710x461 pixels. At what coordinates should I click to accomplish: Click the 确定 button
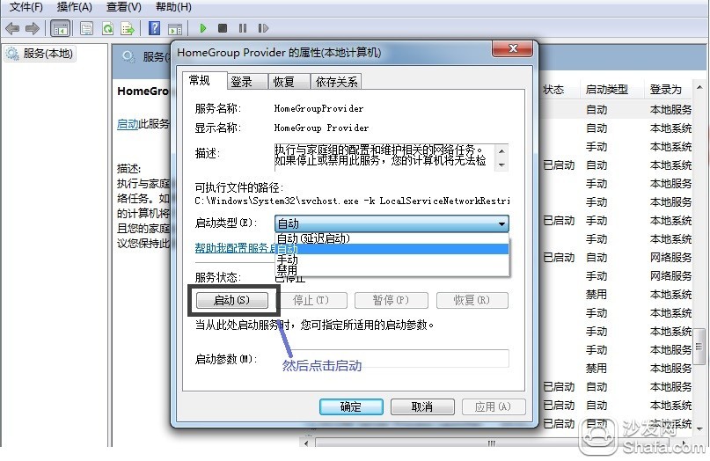351,406
